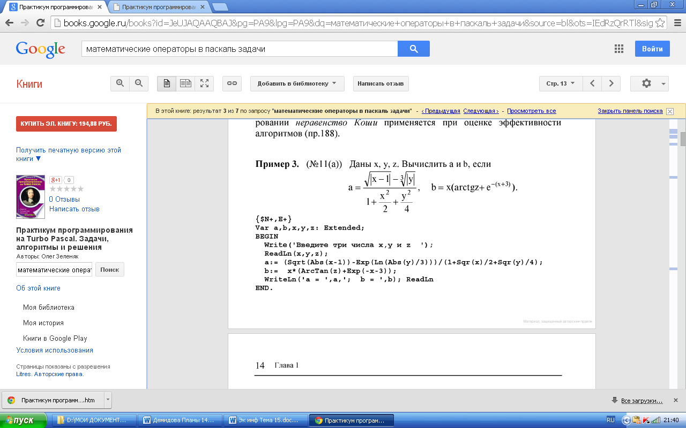Switch to single page view
The width and height of the screenshot is (686, 428).
click(167, 83)
